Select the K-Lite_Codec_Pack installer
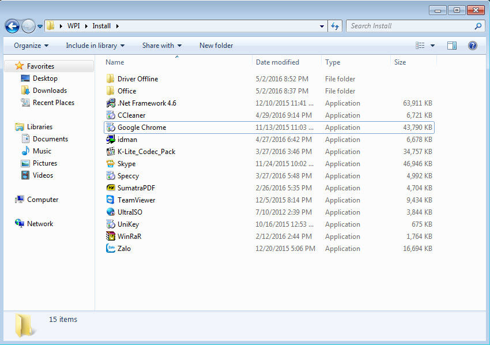This screenshot has height=345, width=490. point(145,151)
